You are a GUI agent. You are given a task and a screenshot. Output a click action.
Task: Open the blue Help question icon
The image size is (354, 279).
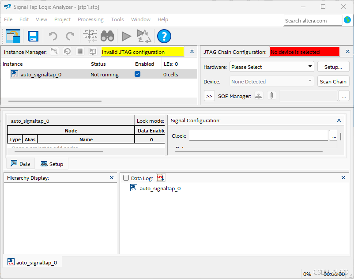(x=164, y=36)
